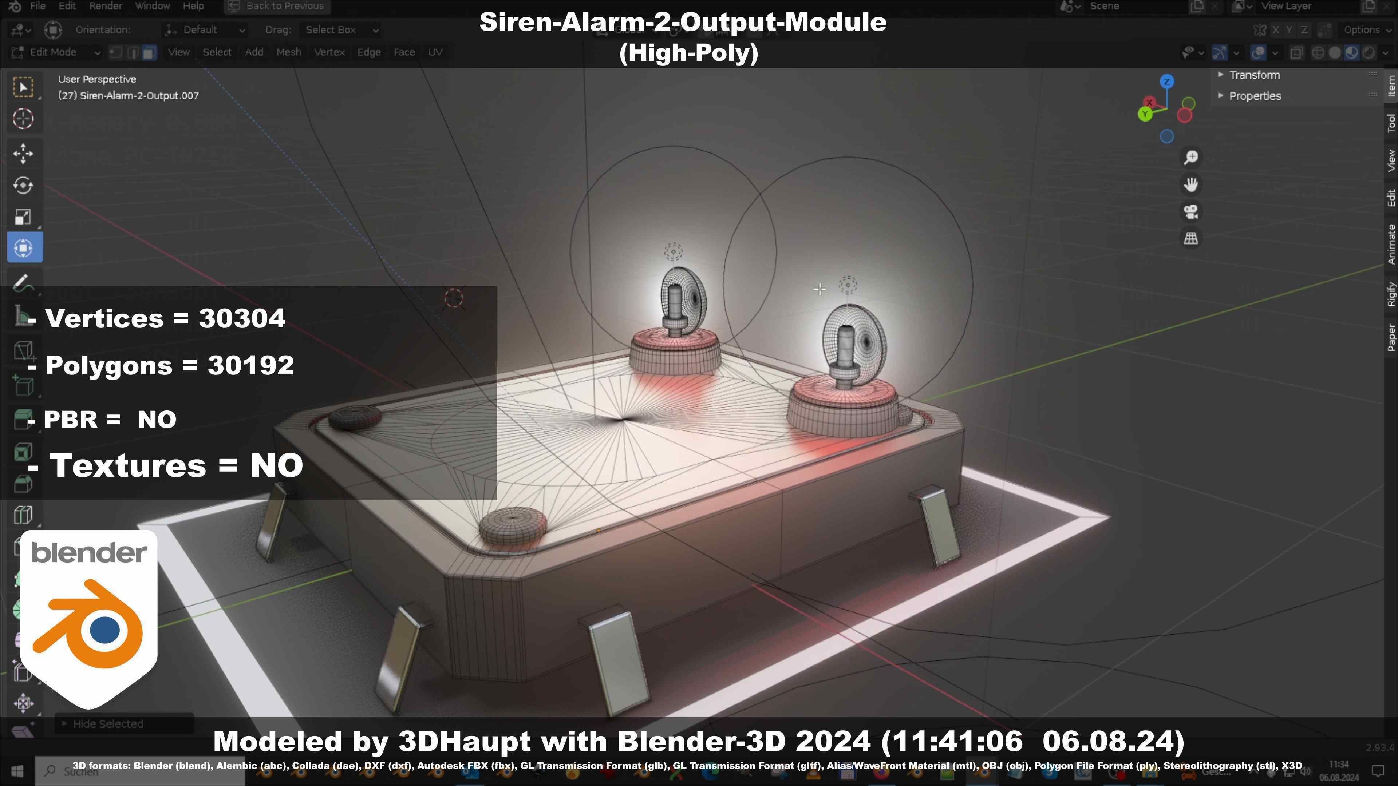Switch perspective/orthographic with grid icon

point(1191,238)
